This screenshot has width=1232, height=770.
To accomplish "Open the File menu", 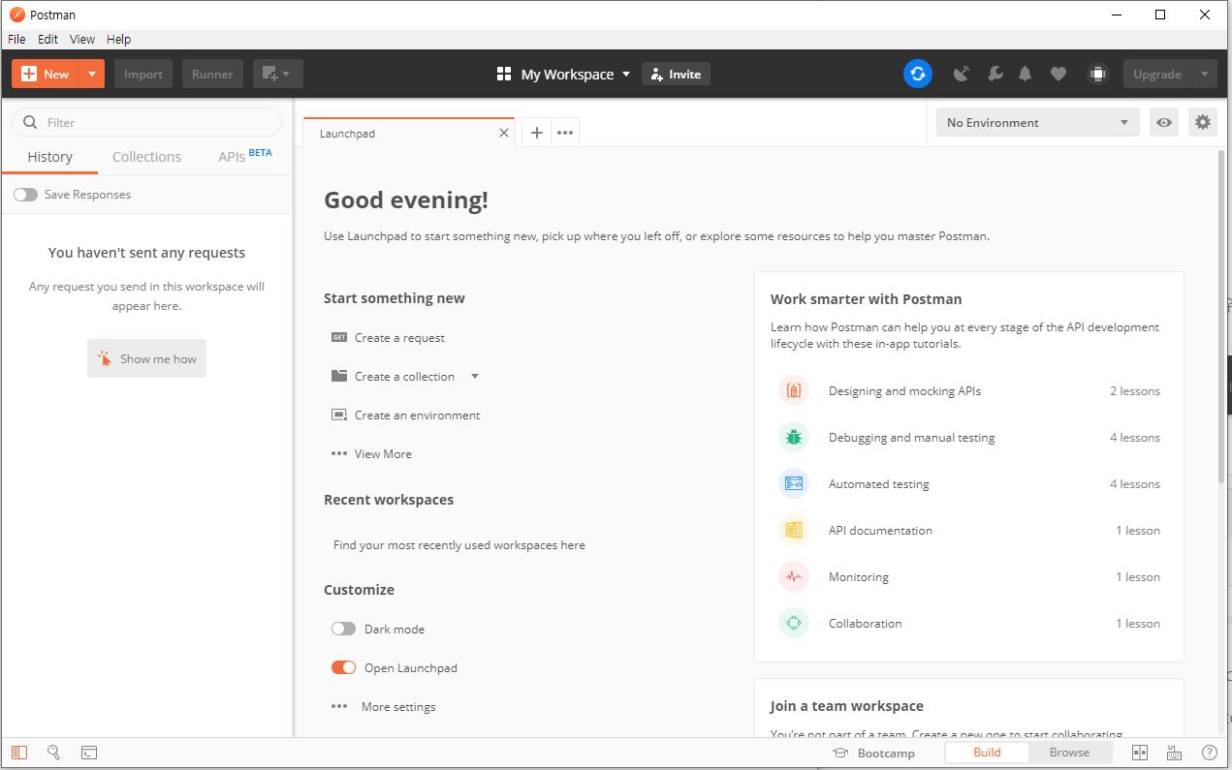I will click(16, 39).
